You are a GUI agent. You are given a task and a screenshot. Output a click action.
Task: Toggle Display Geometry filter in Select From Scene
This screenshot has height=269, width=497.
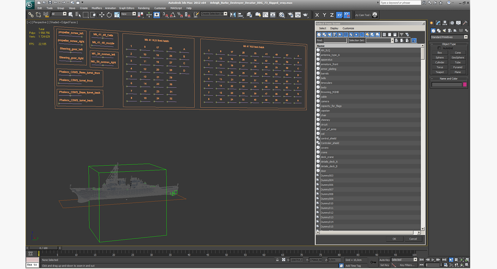pyautogui.click(x=319, y=35)
